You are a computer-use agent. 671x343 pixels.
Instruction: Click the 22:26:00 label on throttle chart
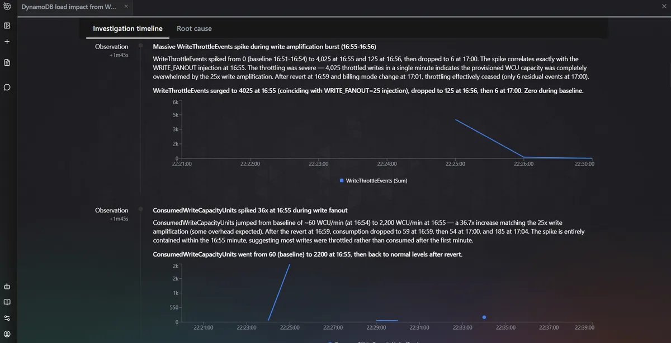[523, 164]
